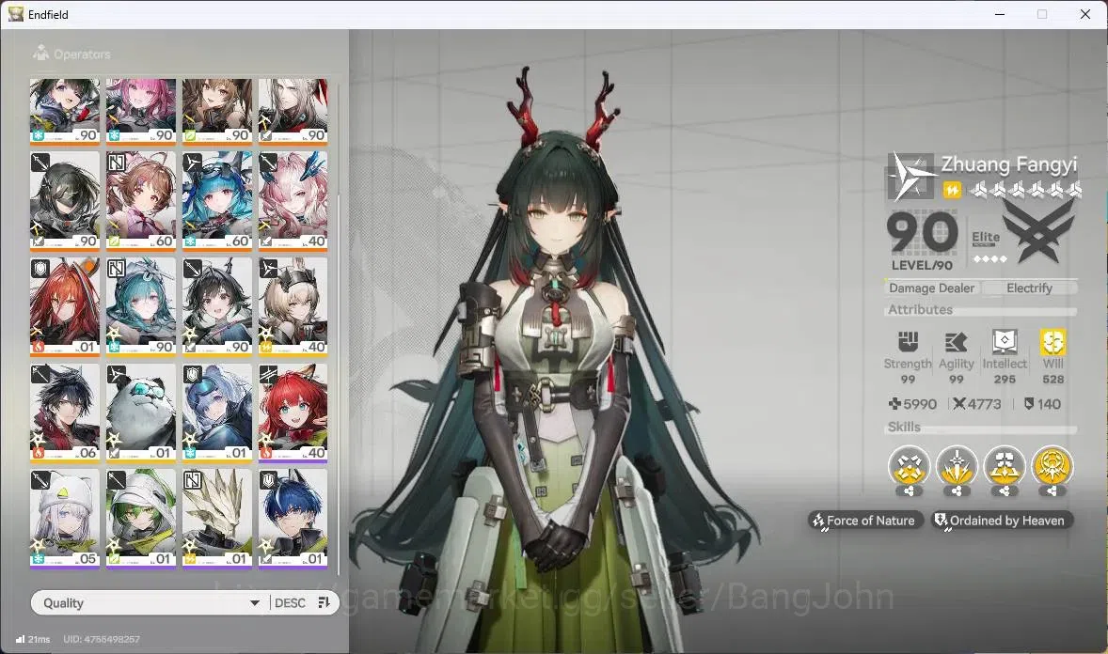Select brown-haired operator level 90 in top row

pyautogui.click(x=217, y=111)
